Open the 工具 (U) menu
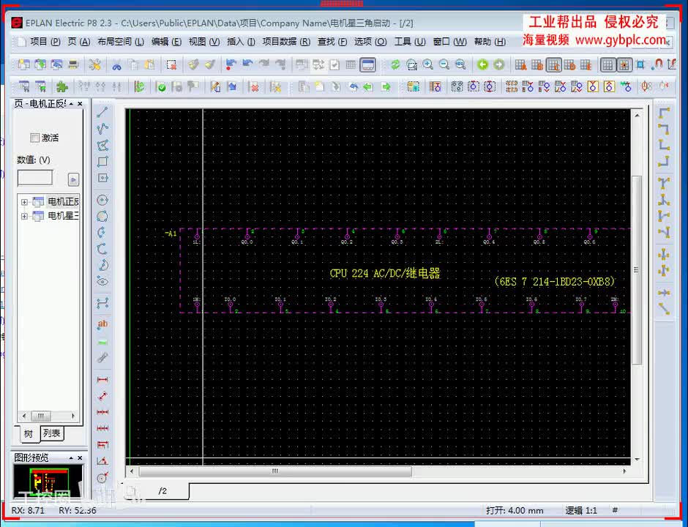Image resolution: width=688 pixels, height=527 pixels. point(410,42)
